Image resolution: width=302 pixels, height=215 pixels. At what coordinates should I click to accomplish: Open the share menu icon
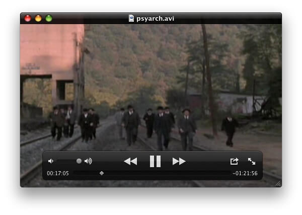point(234,161)
